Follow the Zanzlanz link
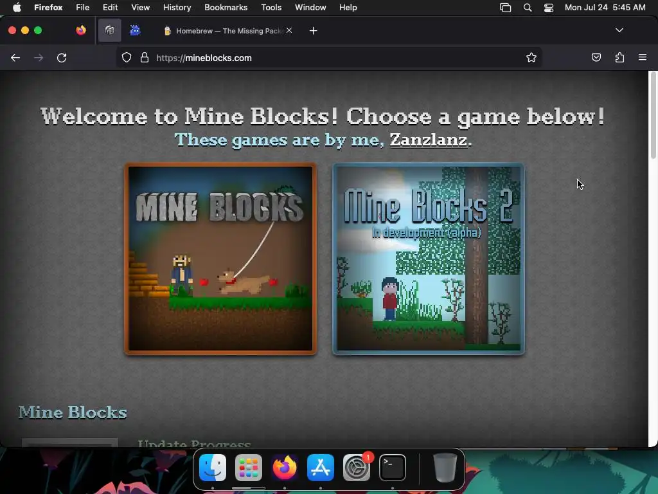Viewport: 658px width, 494px height. [429, 140]
